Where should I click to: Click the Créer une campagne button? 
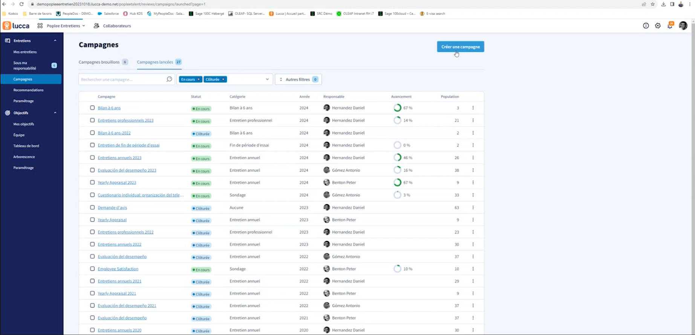pyautogui.click(x=460, y=47)
